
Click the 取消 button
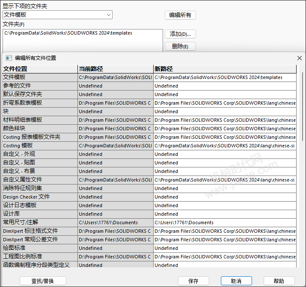(x=236, y=281)
